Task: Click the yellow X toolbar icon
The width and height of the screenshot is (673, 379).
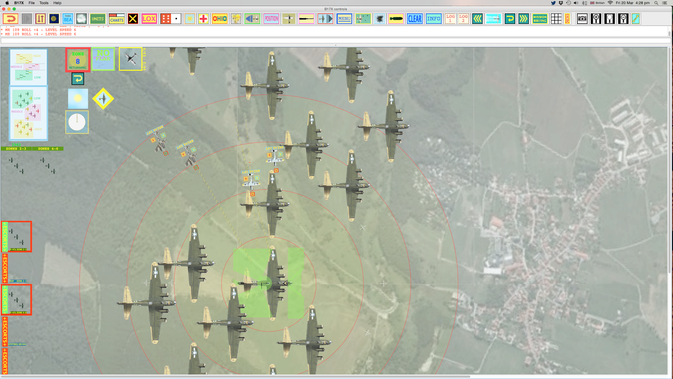Action: point(133,19)
